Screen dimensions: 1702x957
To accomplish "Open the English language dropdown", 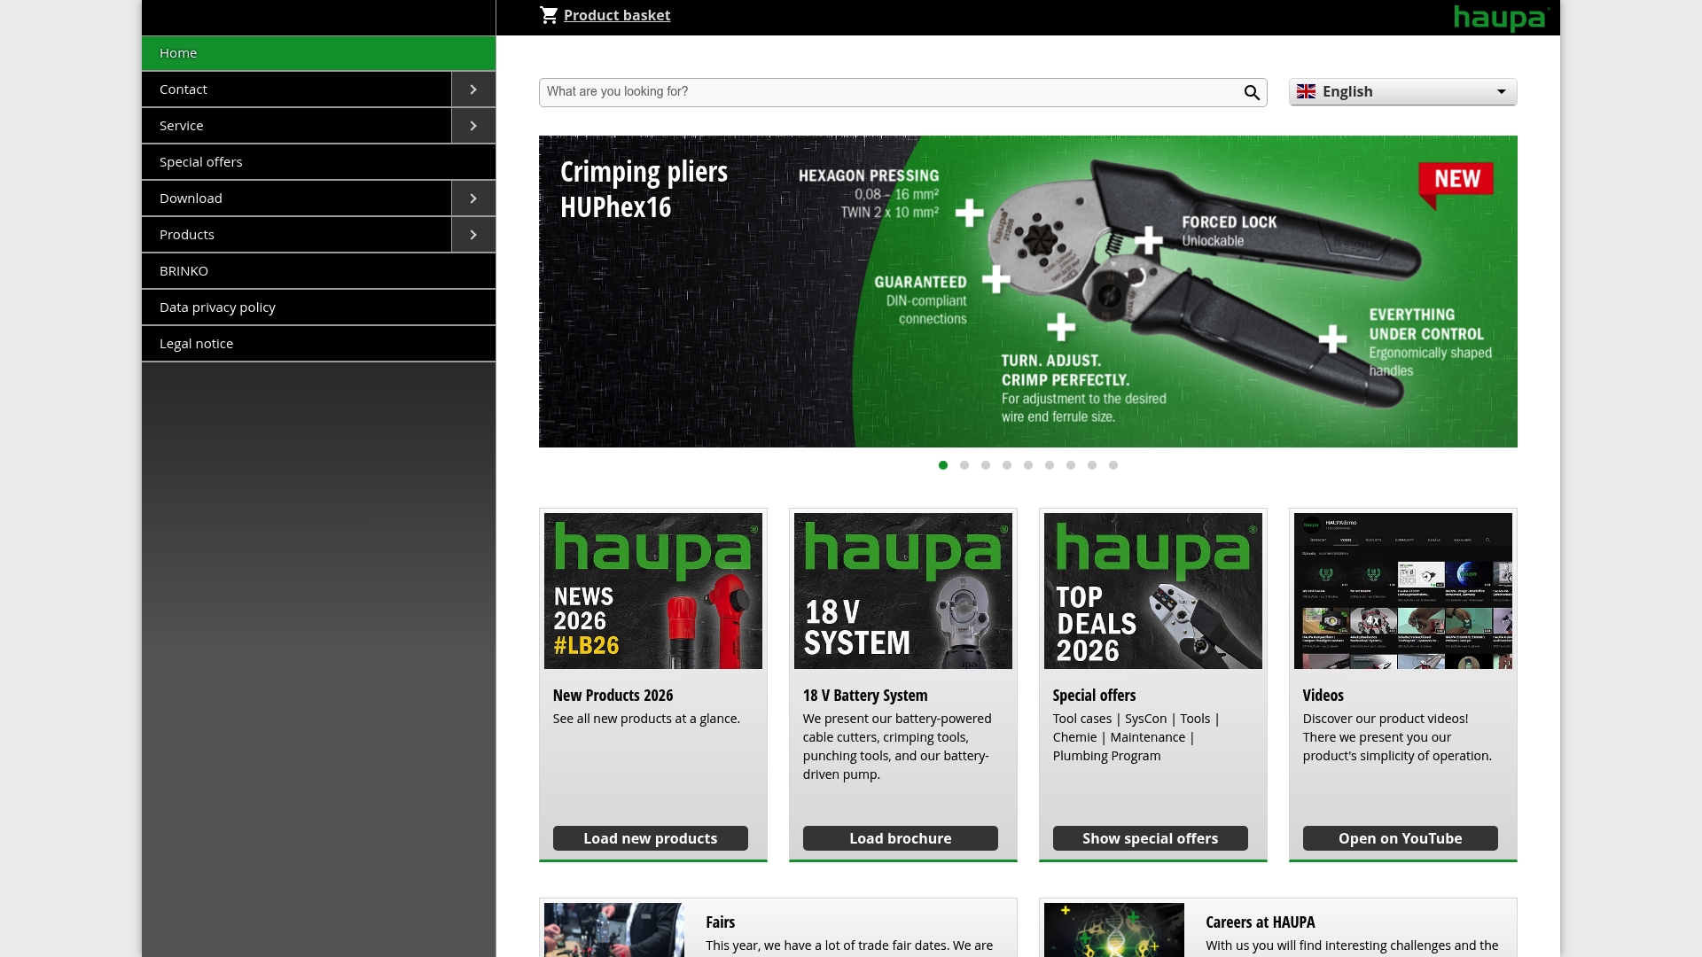I will (x=1401, y=91).
